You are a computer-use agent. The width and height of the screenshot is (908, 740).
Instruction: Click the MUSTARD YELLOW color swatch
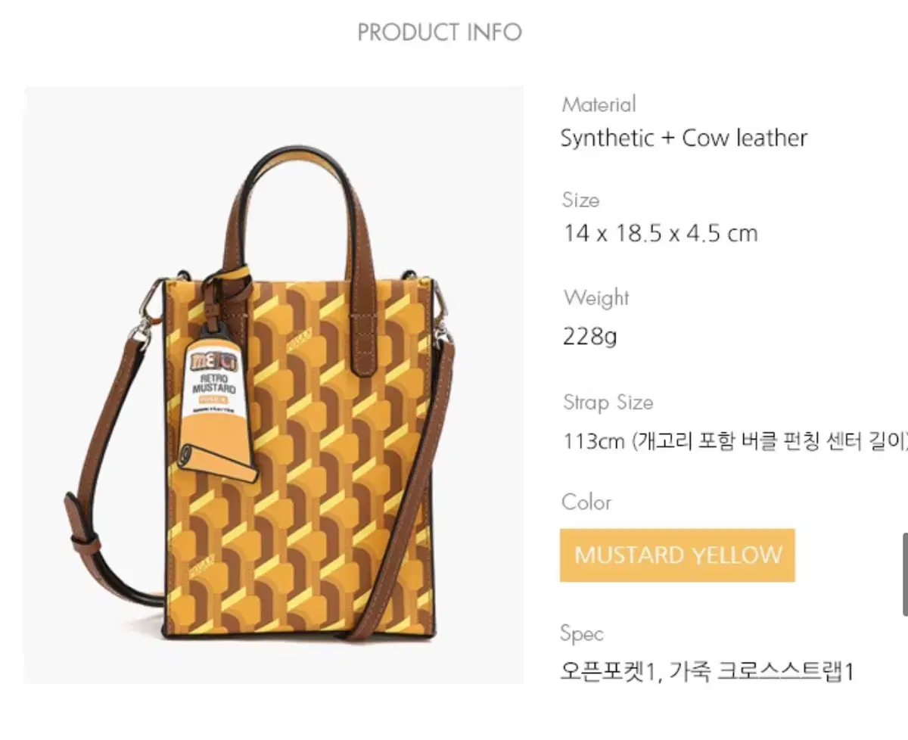[677, 555]
